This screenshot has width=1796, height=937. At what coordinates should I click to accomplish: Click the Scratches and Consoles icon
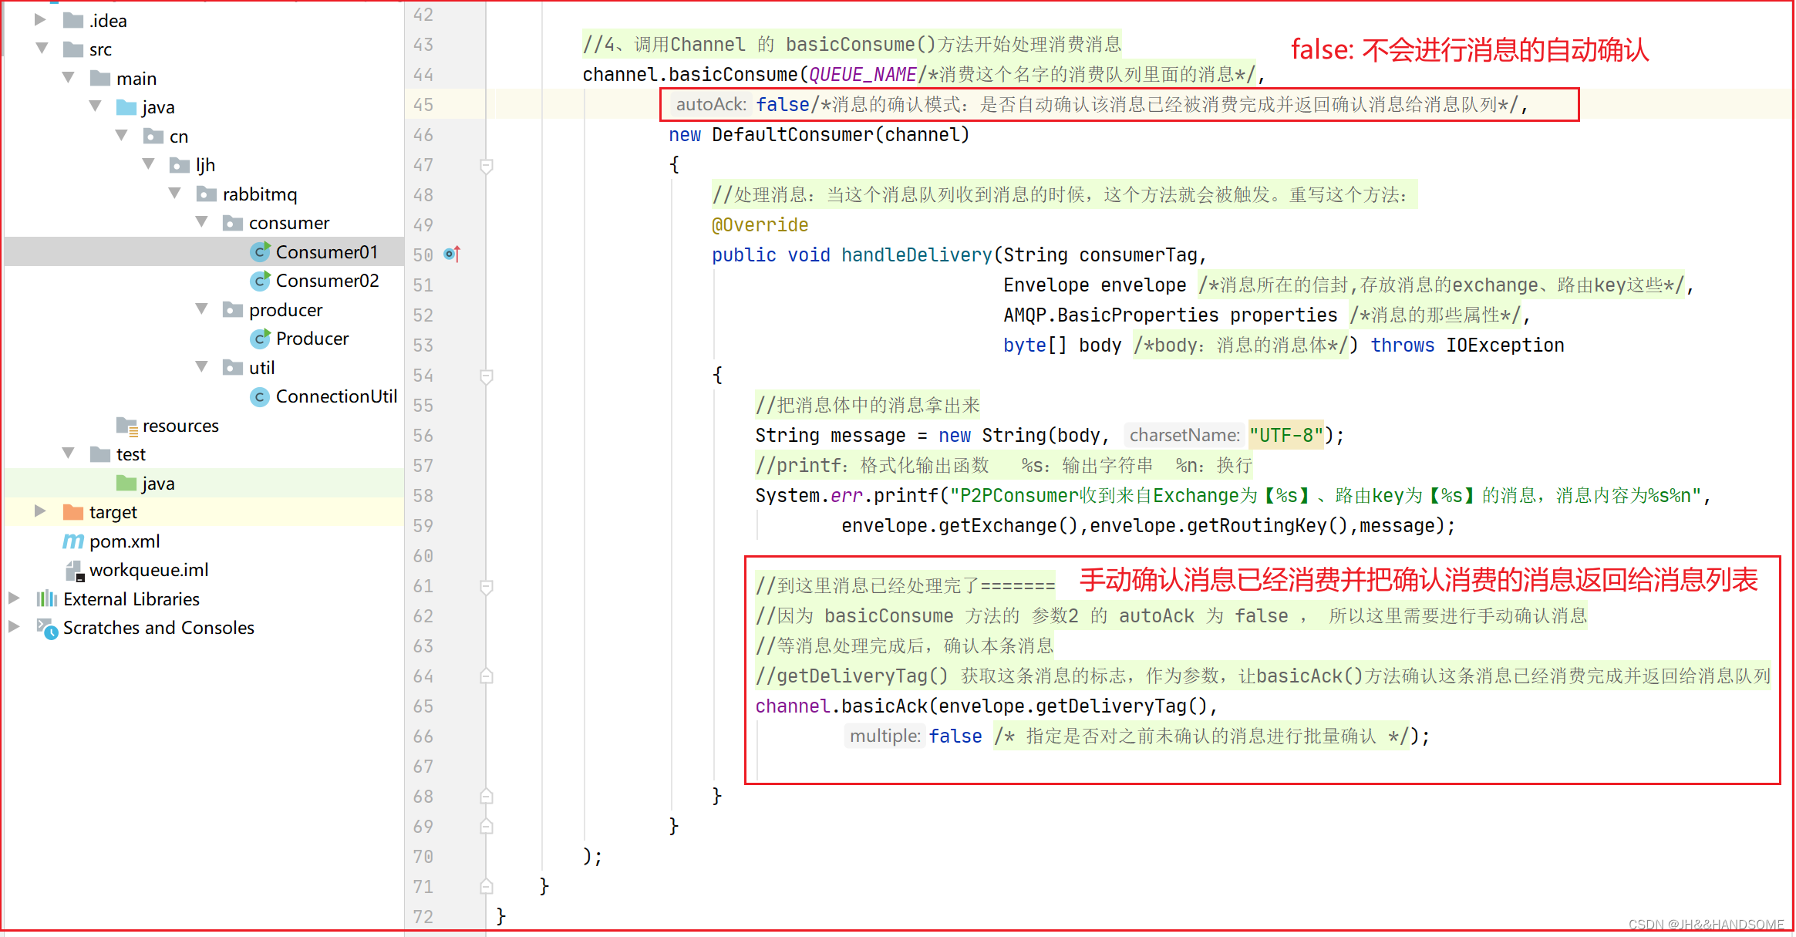tap(47, 629)
